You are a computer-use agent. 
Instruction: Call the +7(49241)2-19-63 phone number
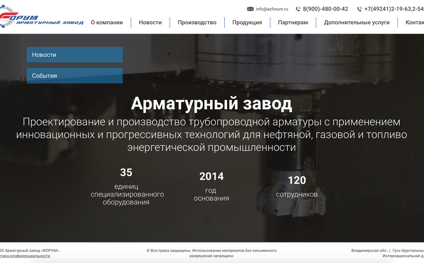point(394,9)
